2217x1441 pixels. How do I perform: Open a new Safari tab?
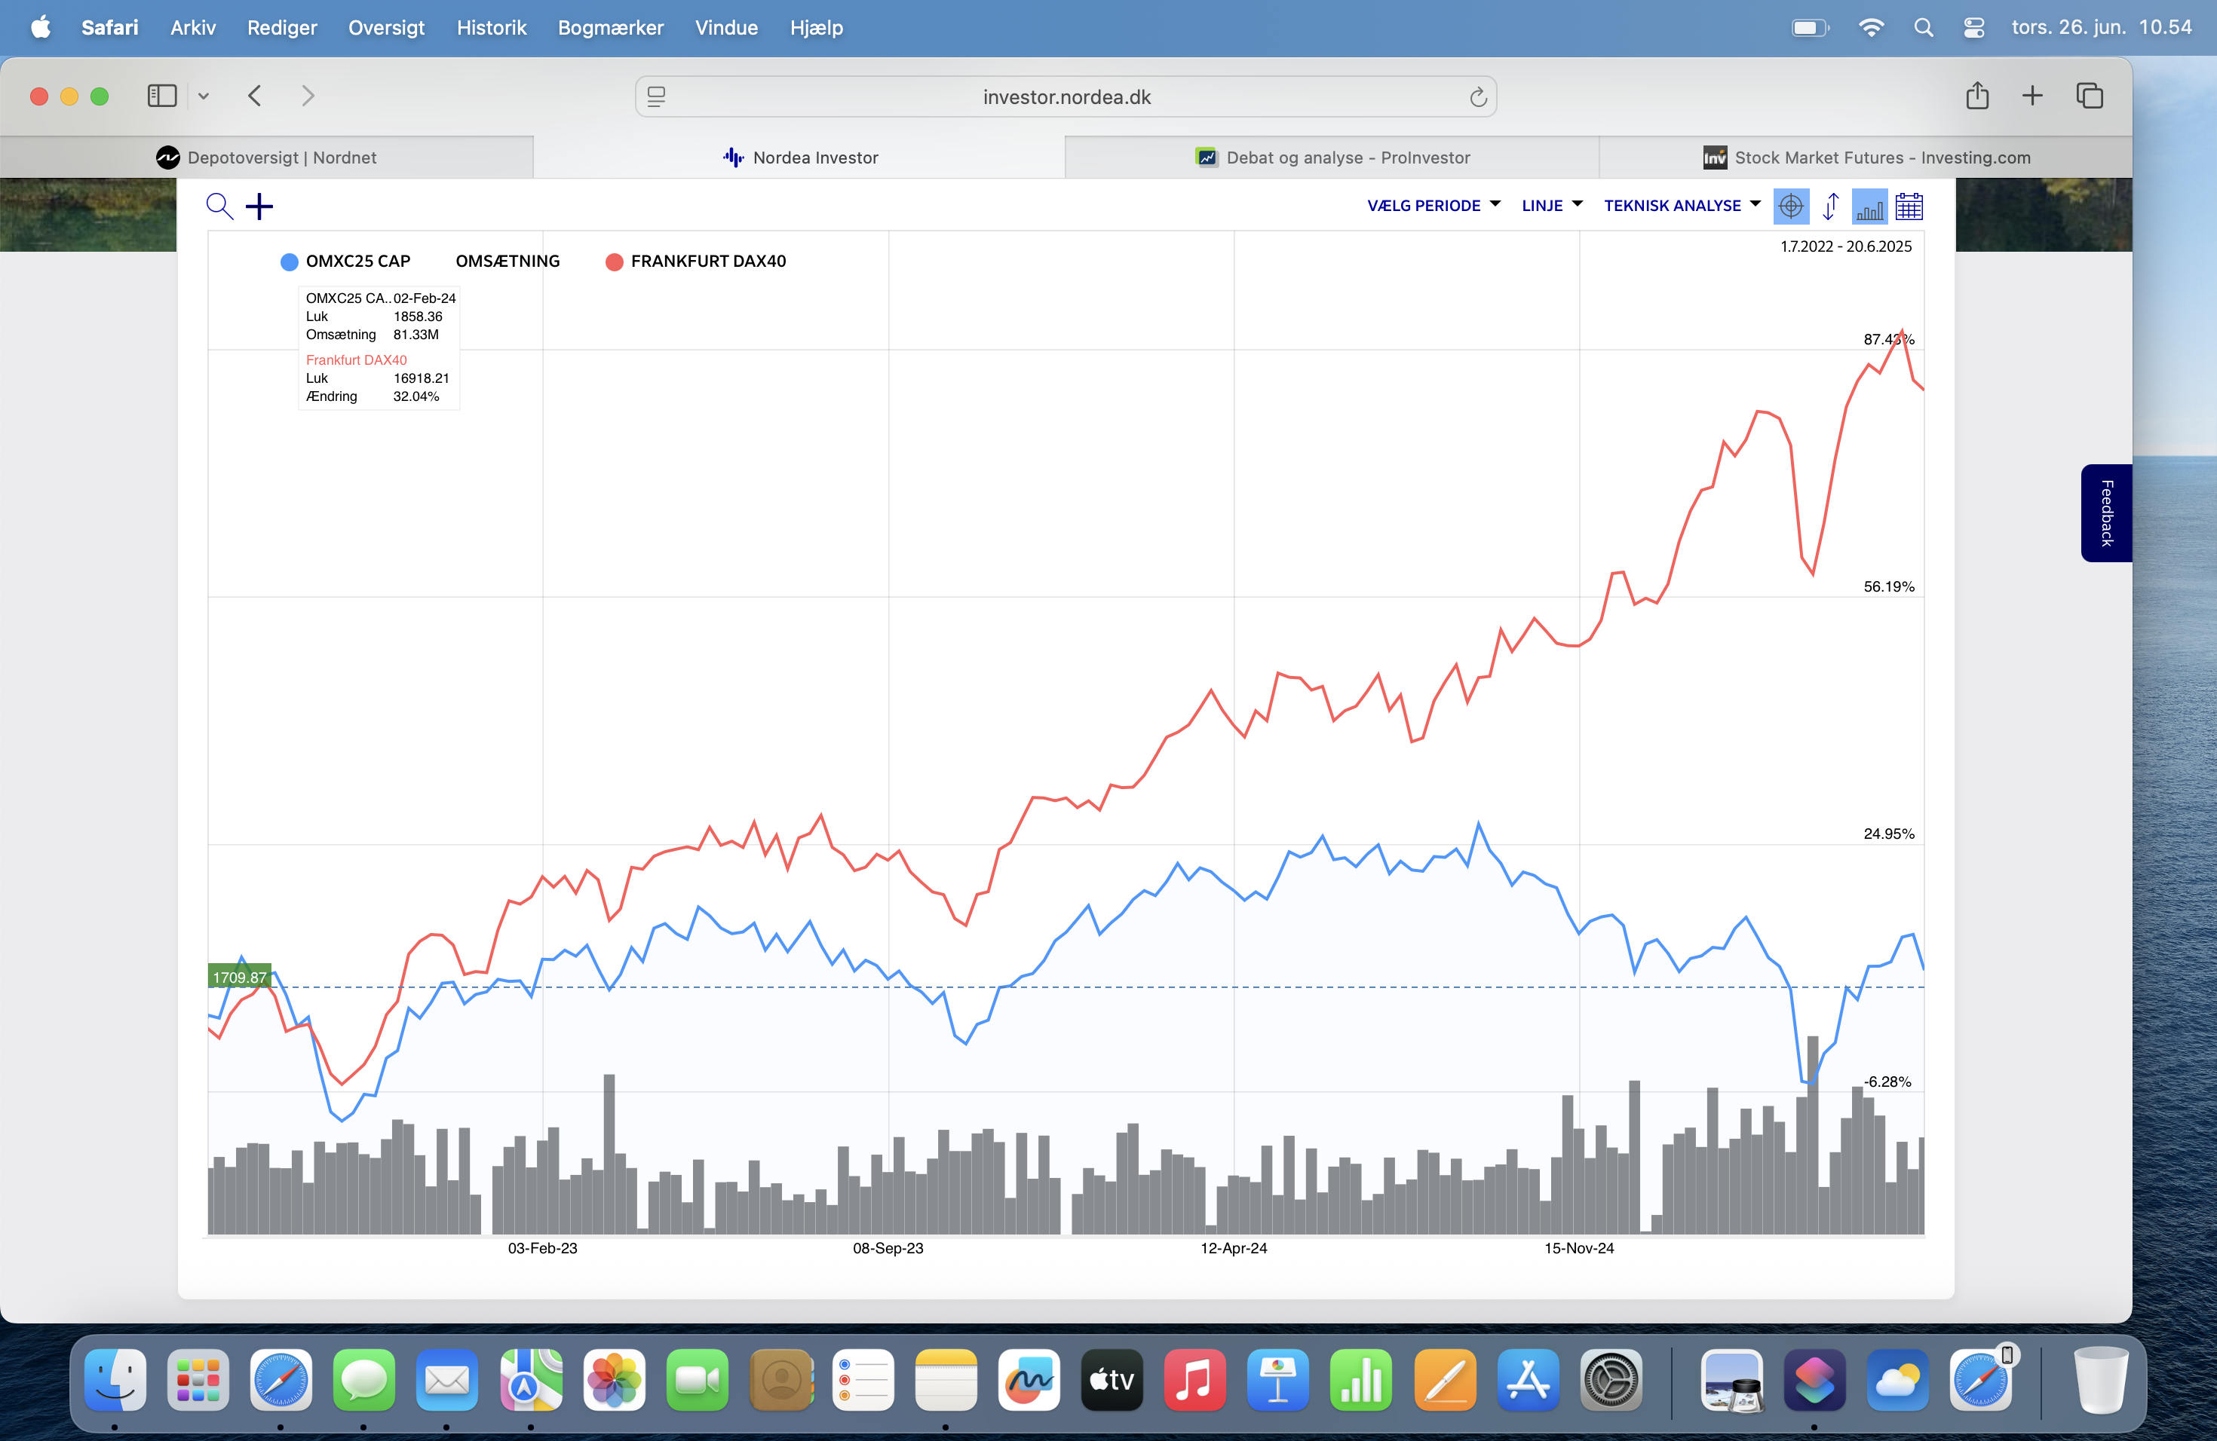(2032, 96)
